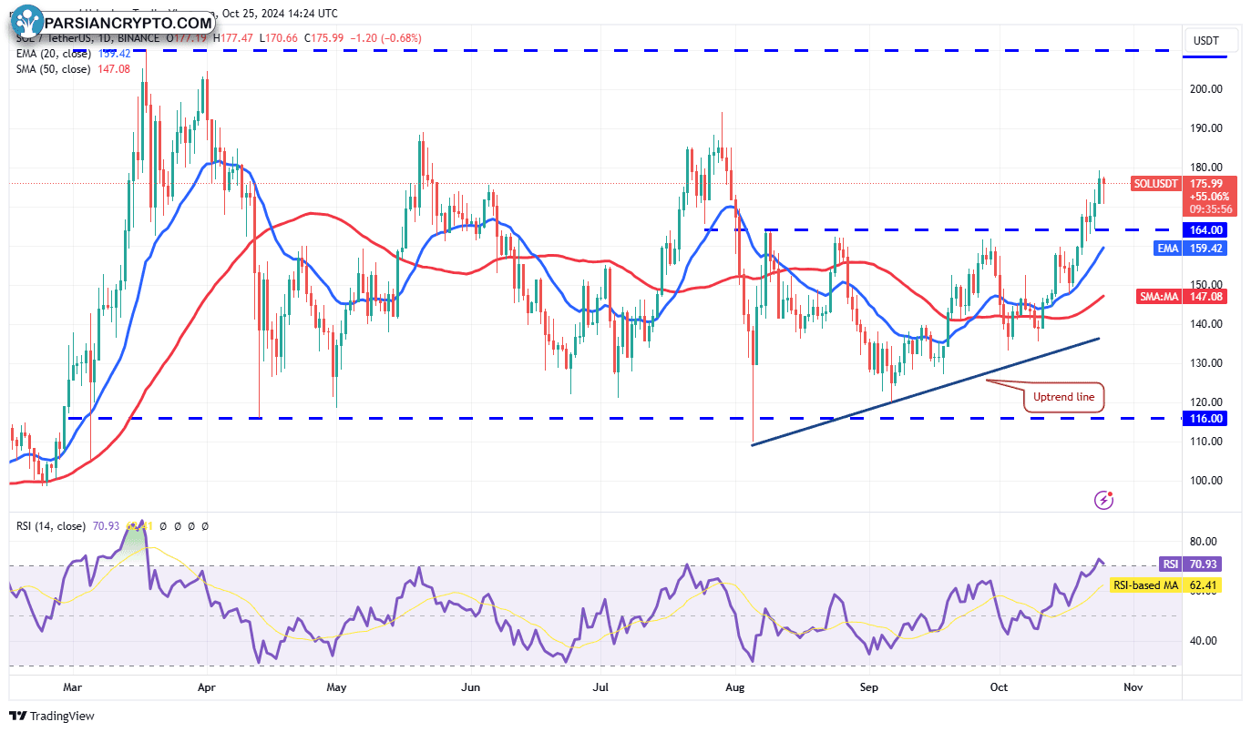Click the 100.00 level on the price axis
Image resolution: width=1251 pixels, height=732 pixels.
tap(1208, 481)
